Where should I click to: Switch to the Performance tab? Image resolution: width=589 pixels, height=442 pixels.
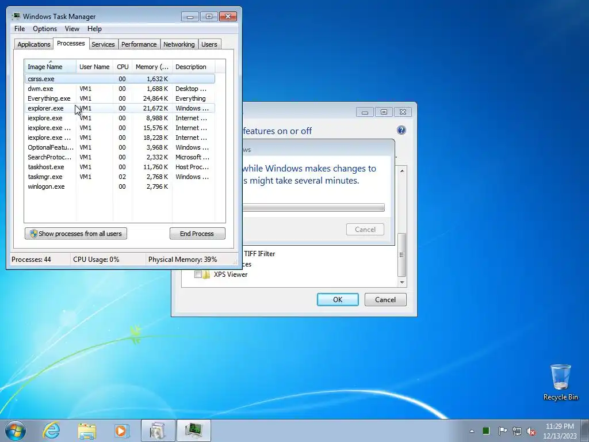[x=139, y=44]
